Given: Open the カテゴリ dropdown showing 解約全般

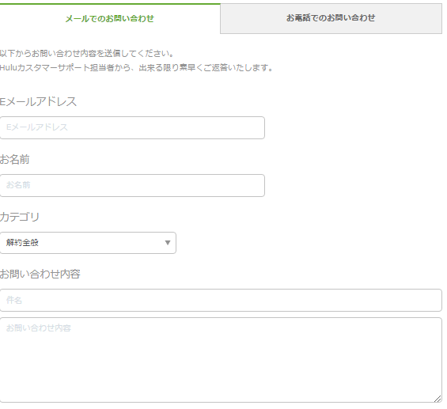Looking at the screenshot, I should click(x=88, y=243).
